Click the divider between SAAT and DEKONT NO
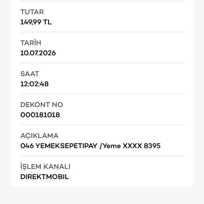This screenshot has height=204, width=204. (102, 94)
